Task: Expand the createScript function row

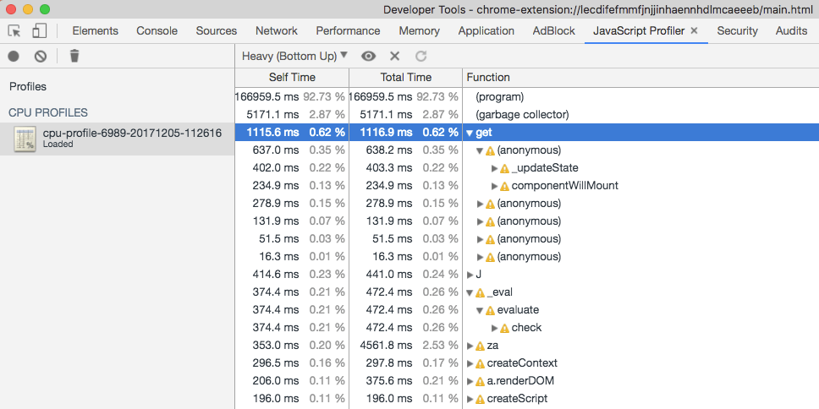Action: [470, 399]
